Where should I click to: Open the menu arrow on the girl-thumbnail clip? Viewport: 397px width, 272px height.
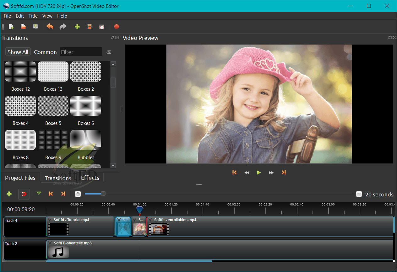[134, 220]
